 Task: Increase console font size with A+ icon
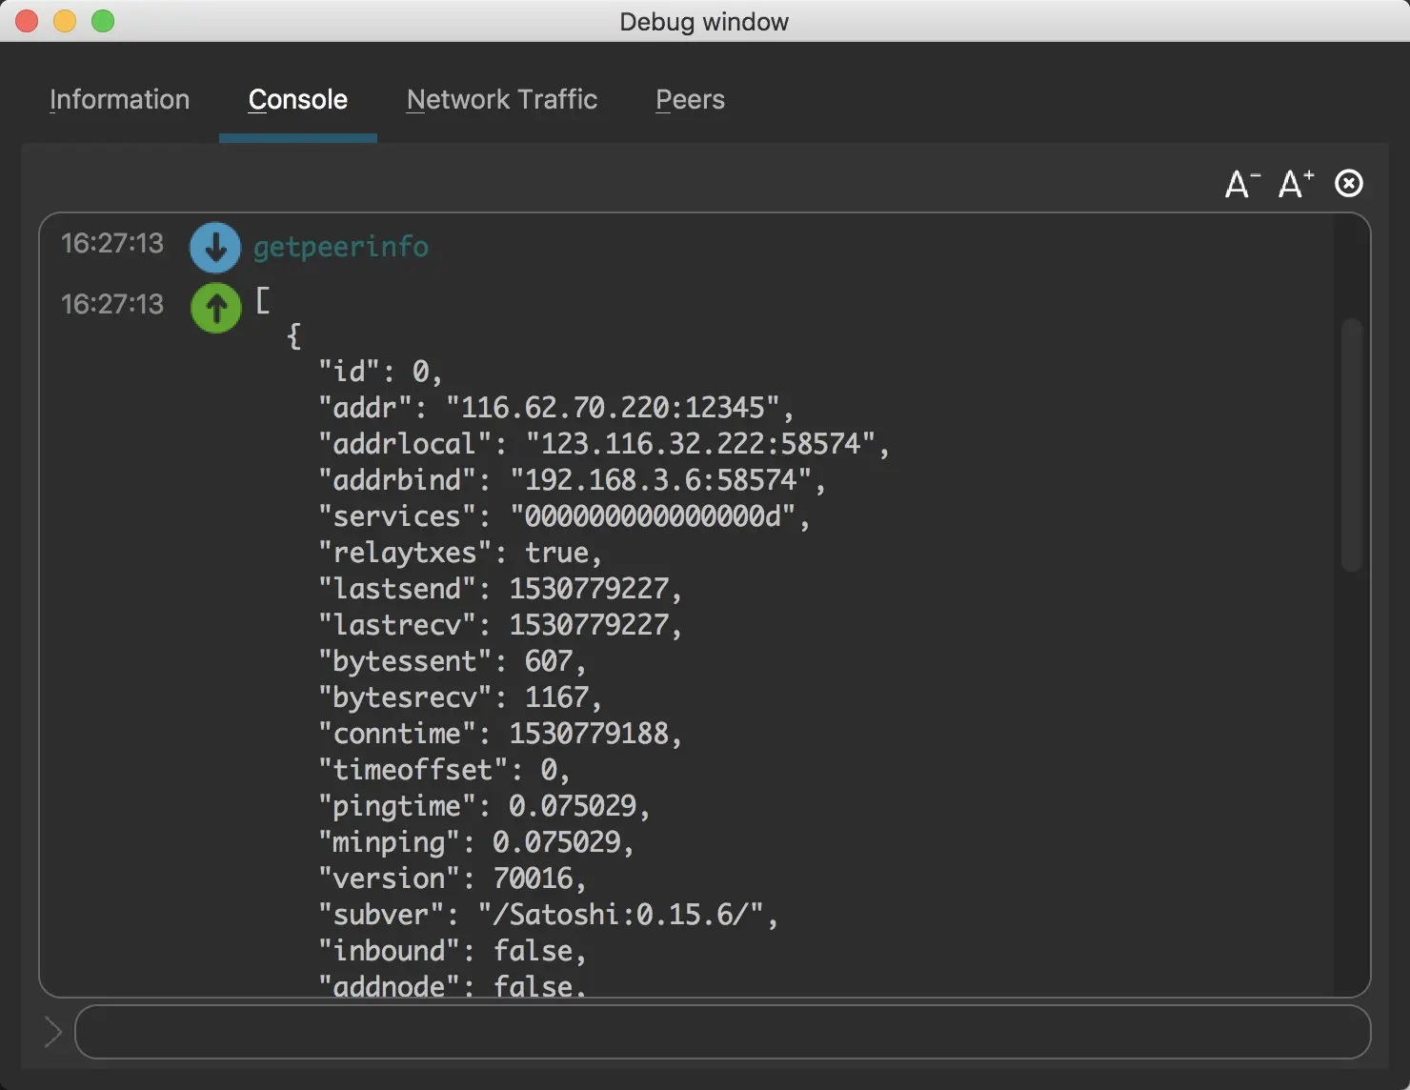1296,184
